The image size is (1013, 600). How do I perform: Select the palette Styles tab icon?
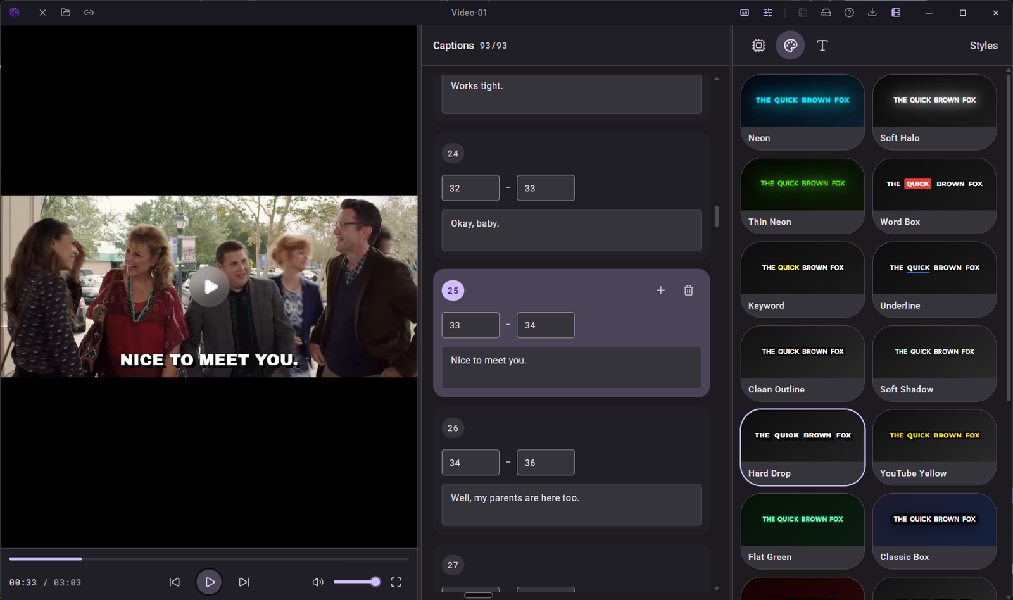pos(790,46)
